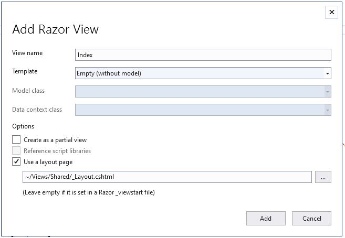Click the 'Template' label text
Image resolution: width=345 pixels, height=238 pixels.
click(x=25, y=71)
